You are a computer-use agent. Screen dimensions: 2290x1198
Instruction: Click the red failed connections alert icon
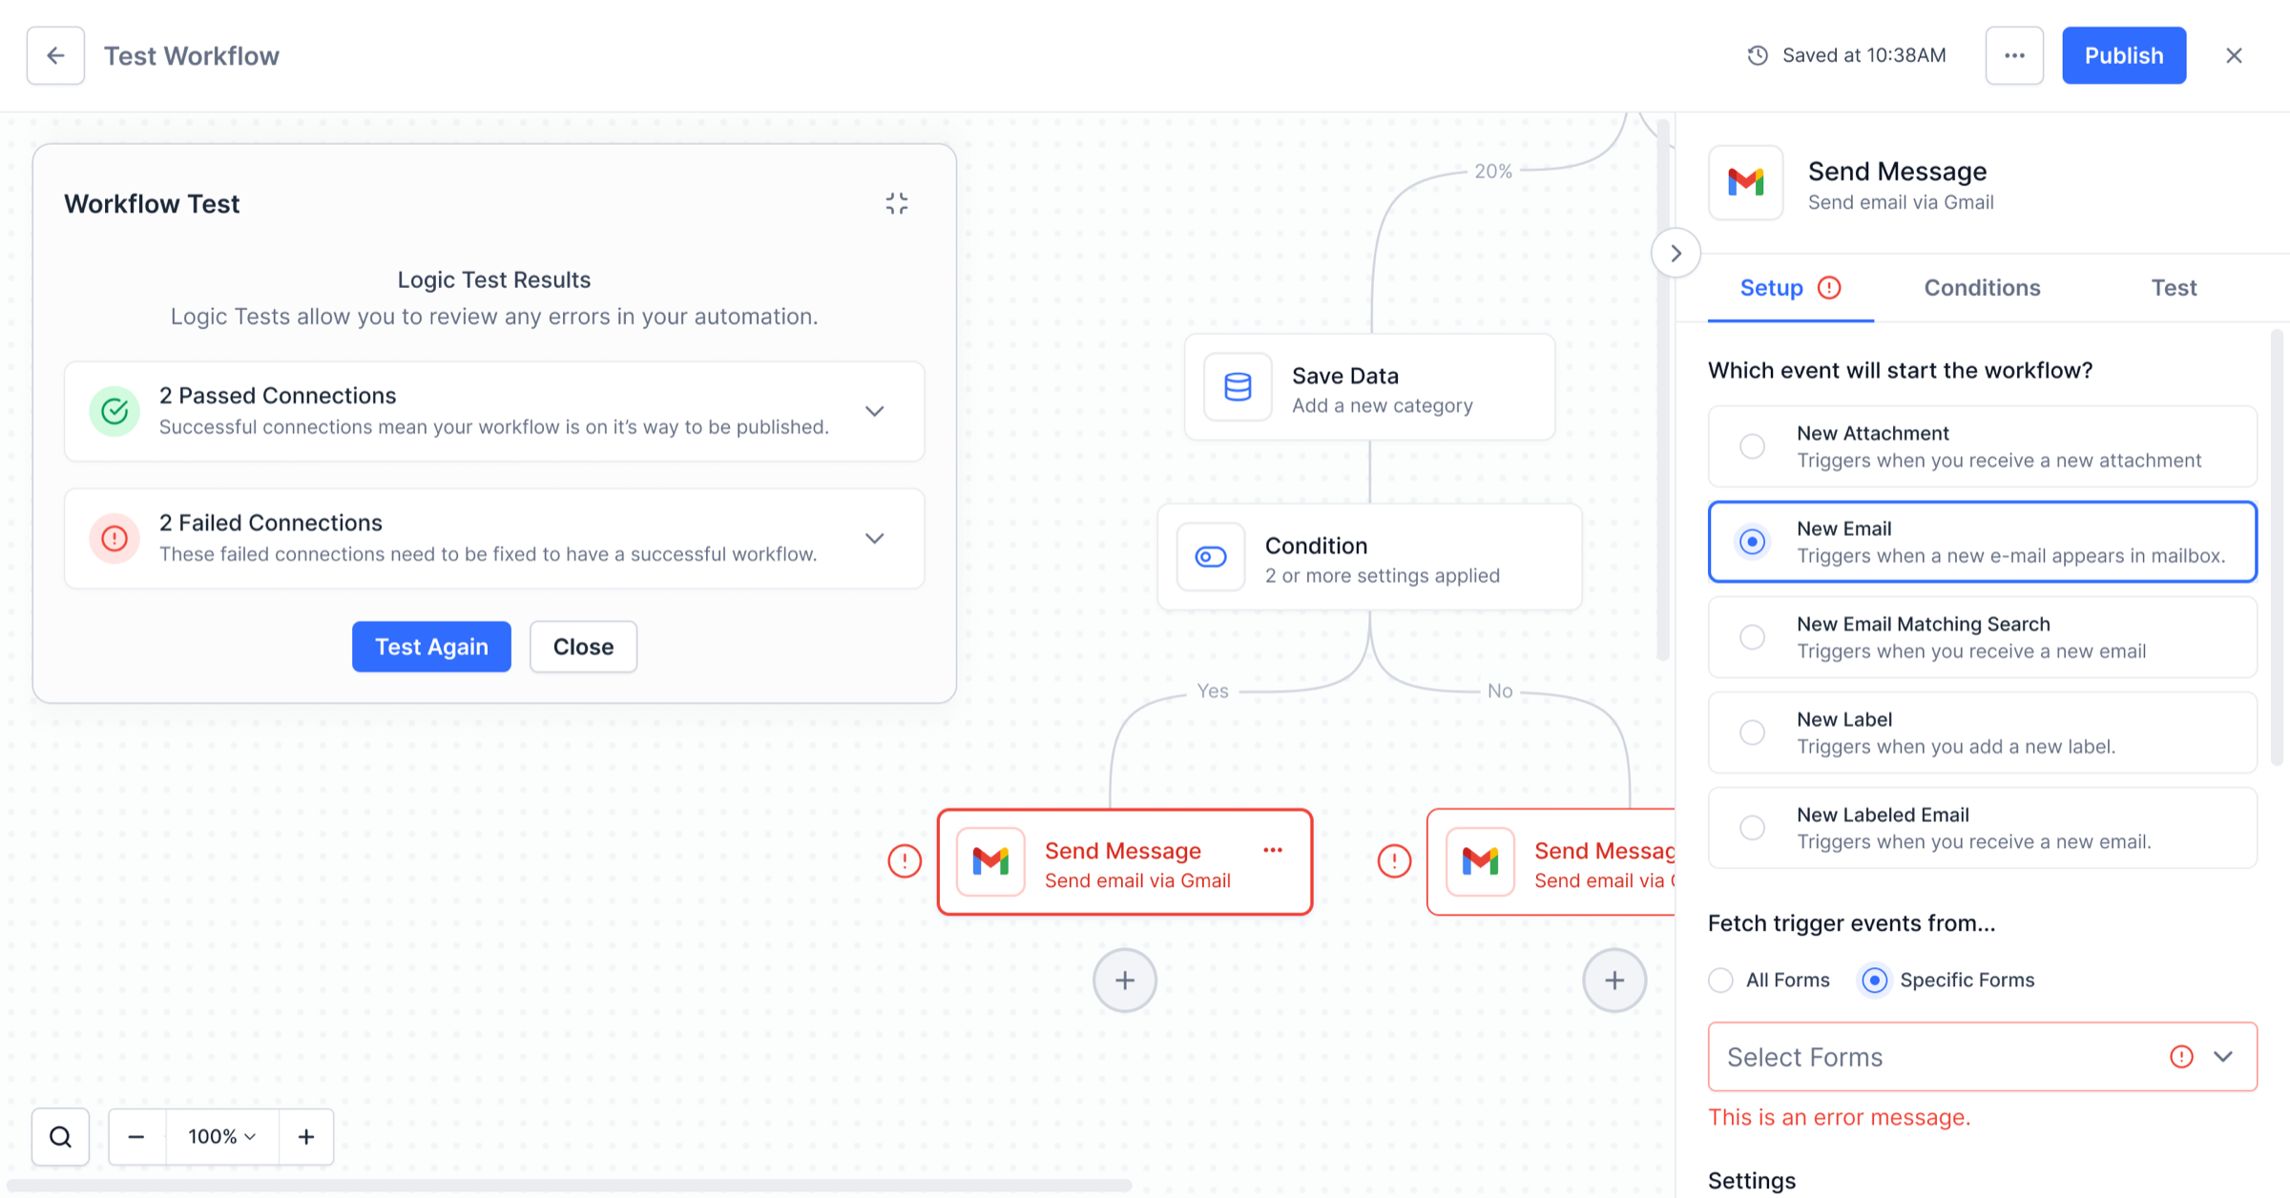point(114,538)
